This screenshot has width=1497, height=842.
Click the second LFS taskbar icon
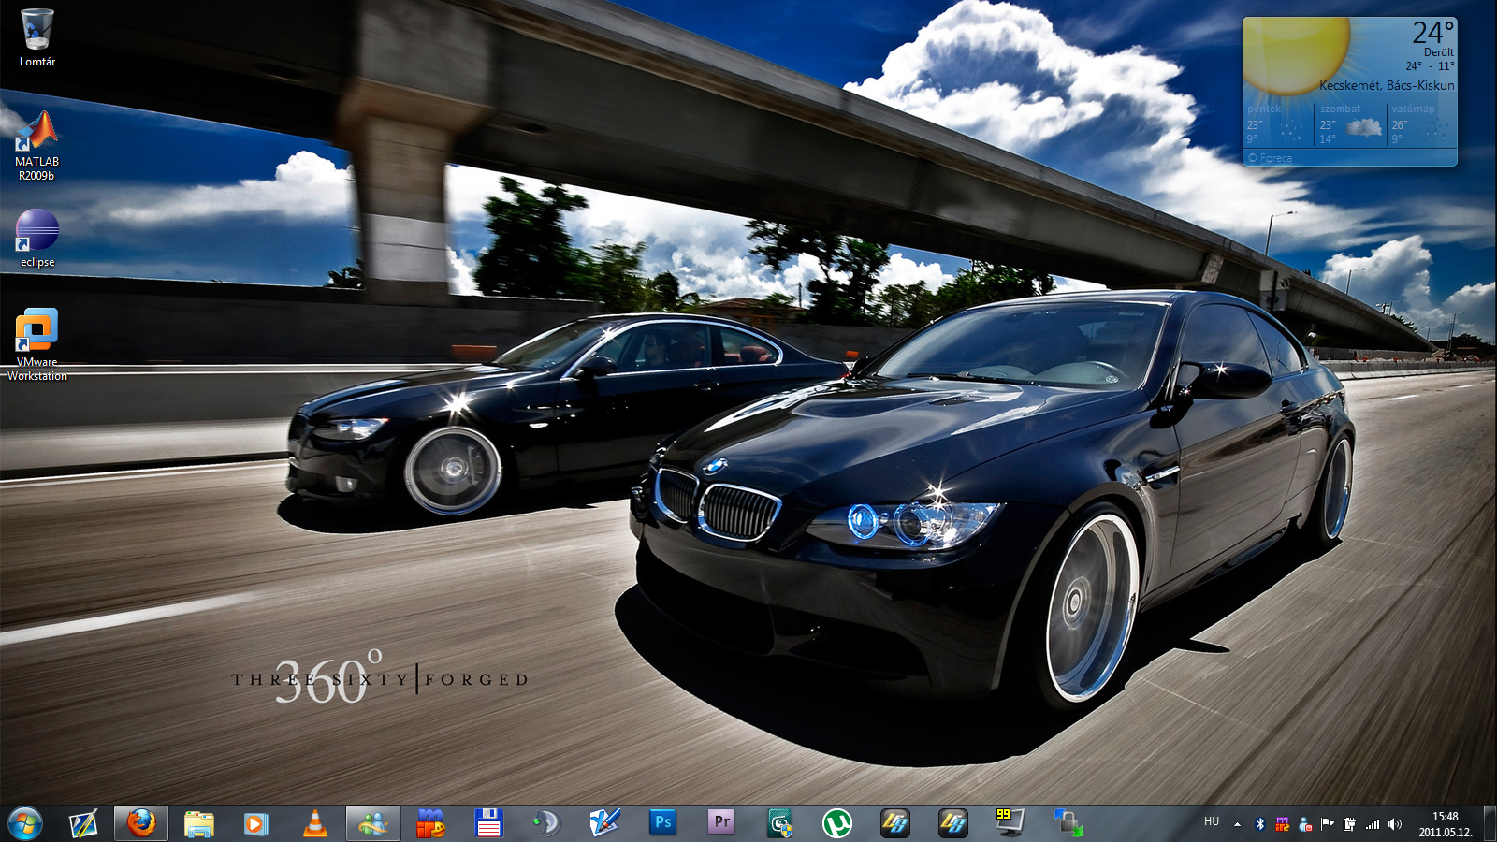pyautogui.click(x=953, y=823)
